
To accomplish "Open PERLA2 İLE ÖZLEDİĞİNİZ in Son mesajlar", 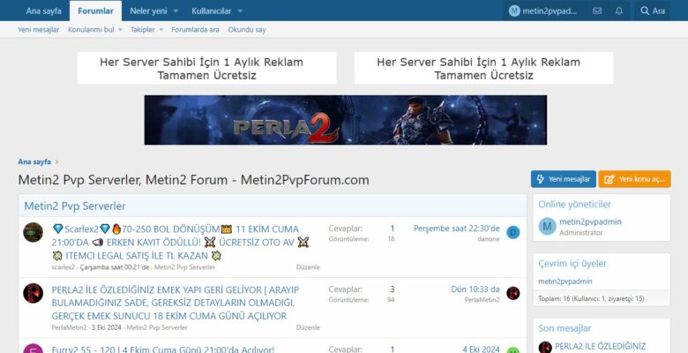I will 601,347.
